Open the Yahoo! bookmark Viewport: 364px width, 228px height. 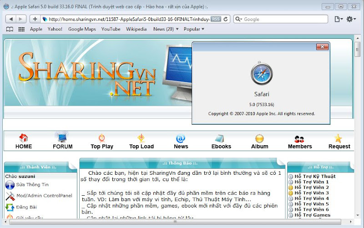[55, 29]
